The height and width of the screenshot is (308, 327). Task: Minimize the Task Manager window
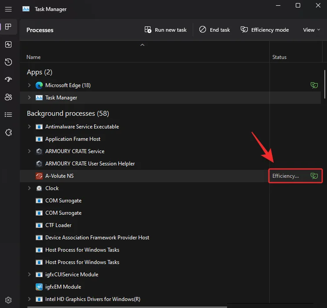tap(278, 5)
